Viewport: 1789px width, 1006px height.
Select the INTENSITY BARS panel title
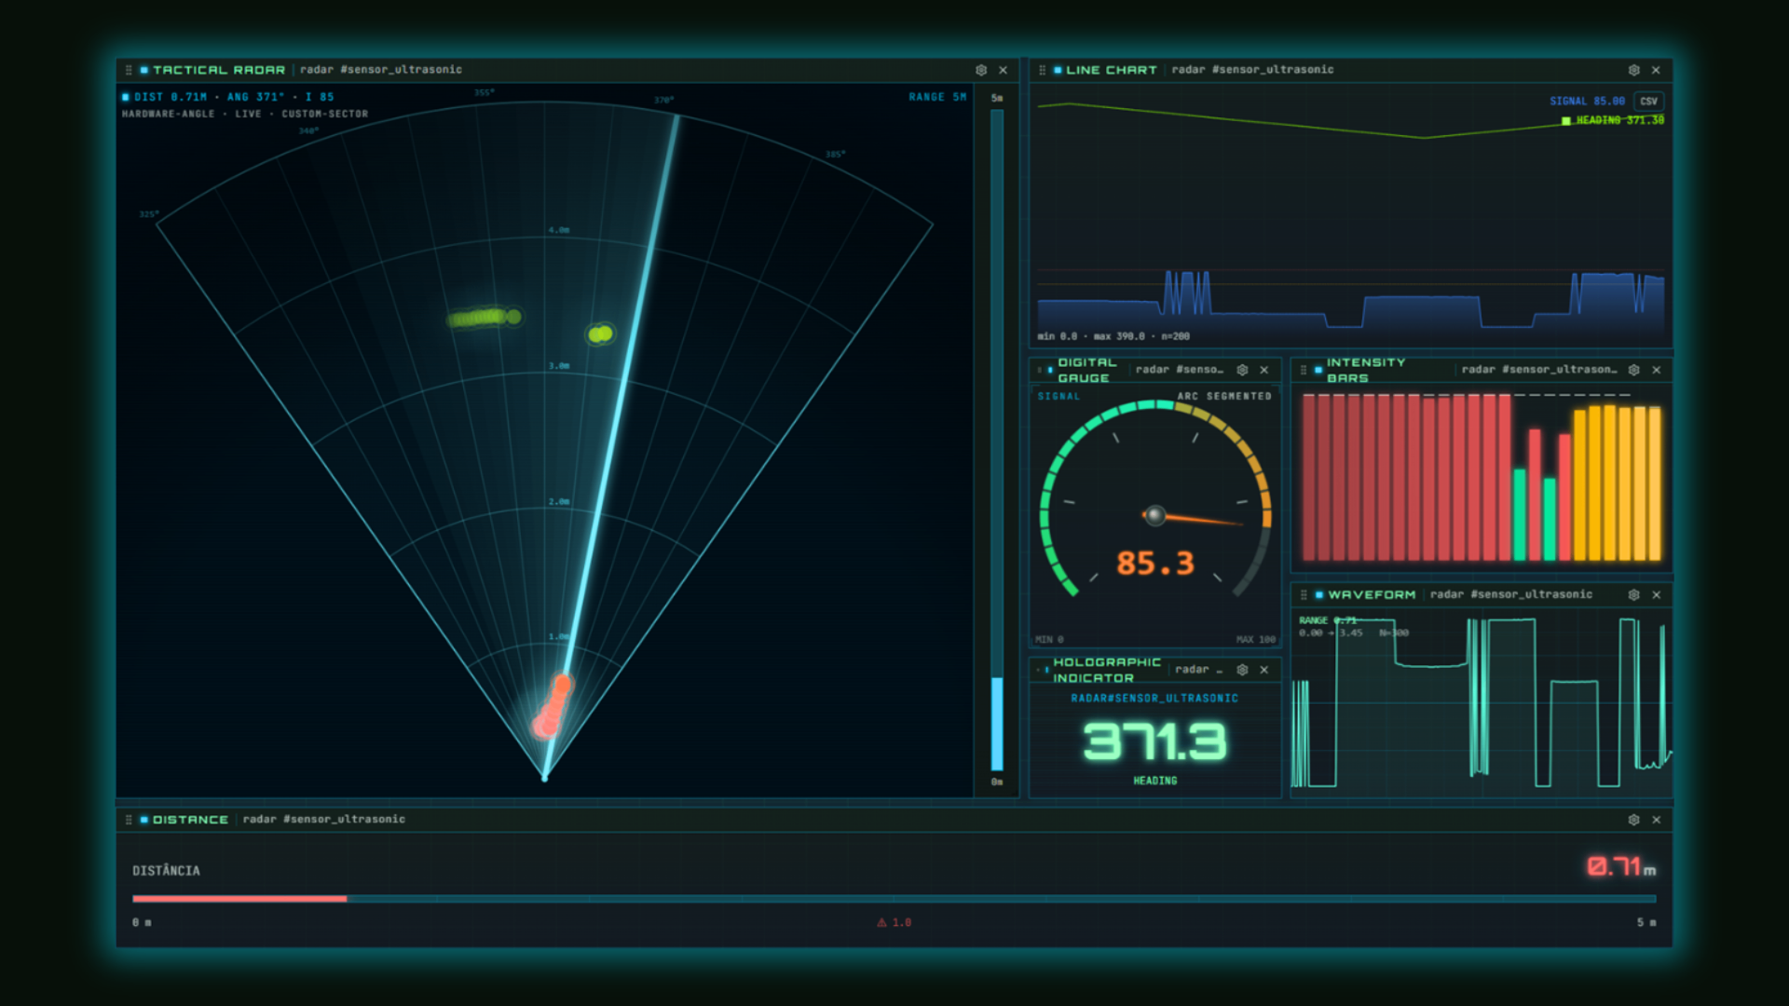(1366, 370)
